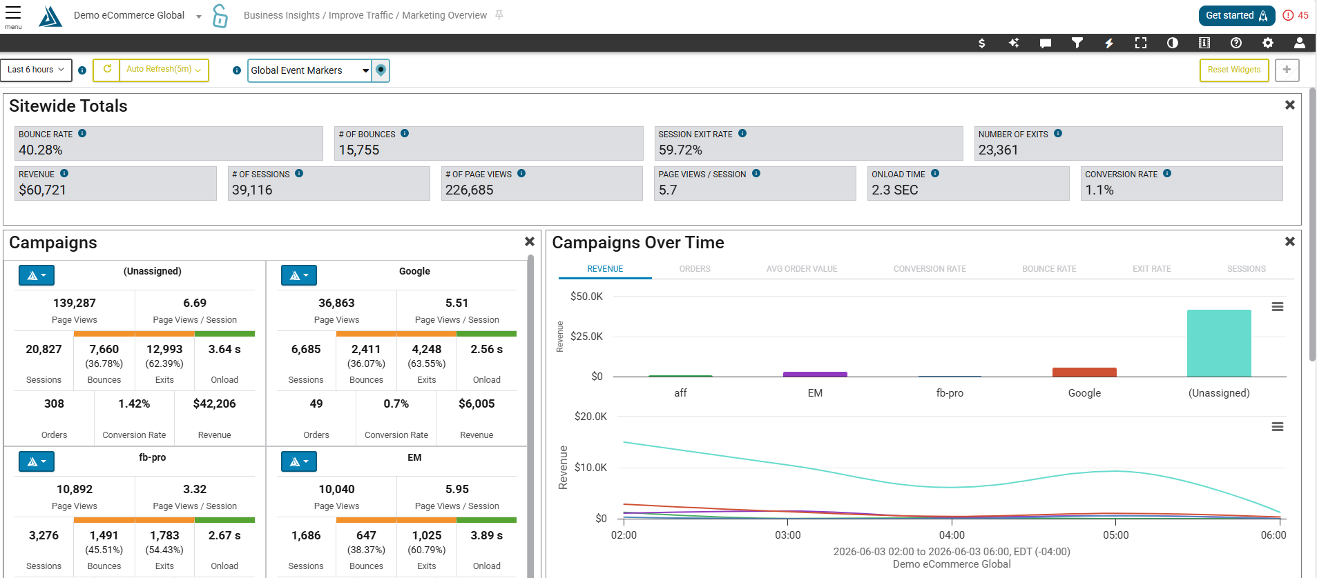Click the info icon beside time range
1317x578 pixels.
[x=82, y=70]
